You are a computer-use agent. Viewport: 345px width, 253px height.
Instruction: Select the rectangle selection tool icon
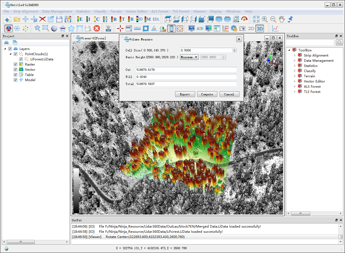coord(46,28)
